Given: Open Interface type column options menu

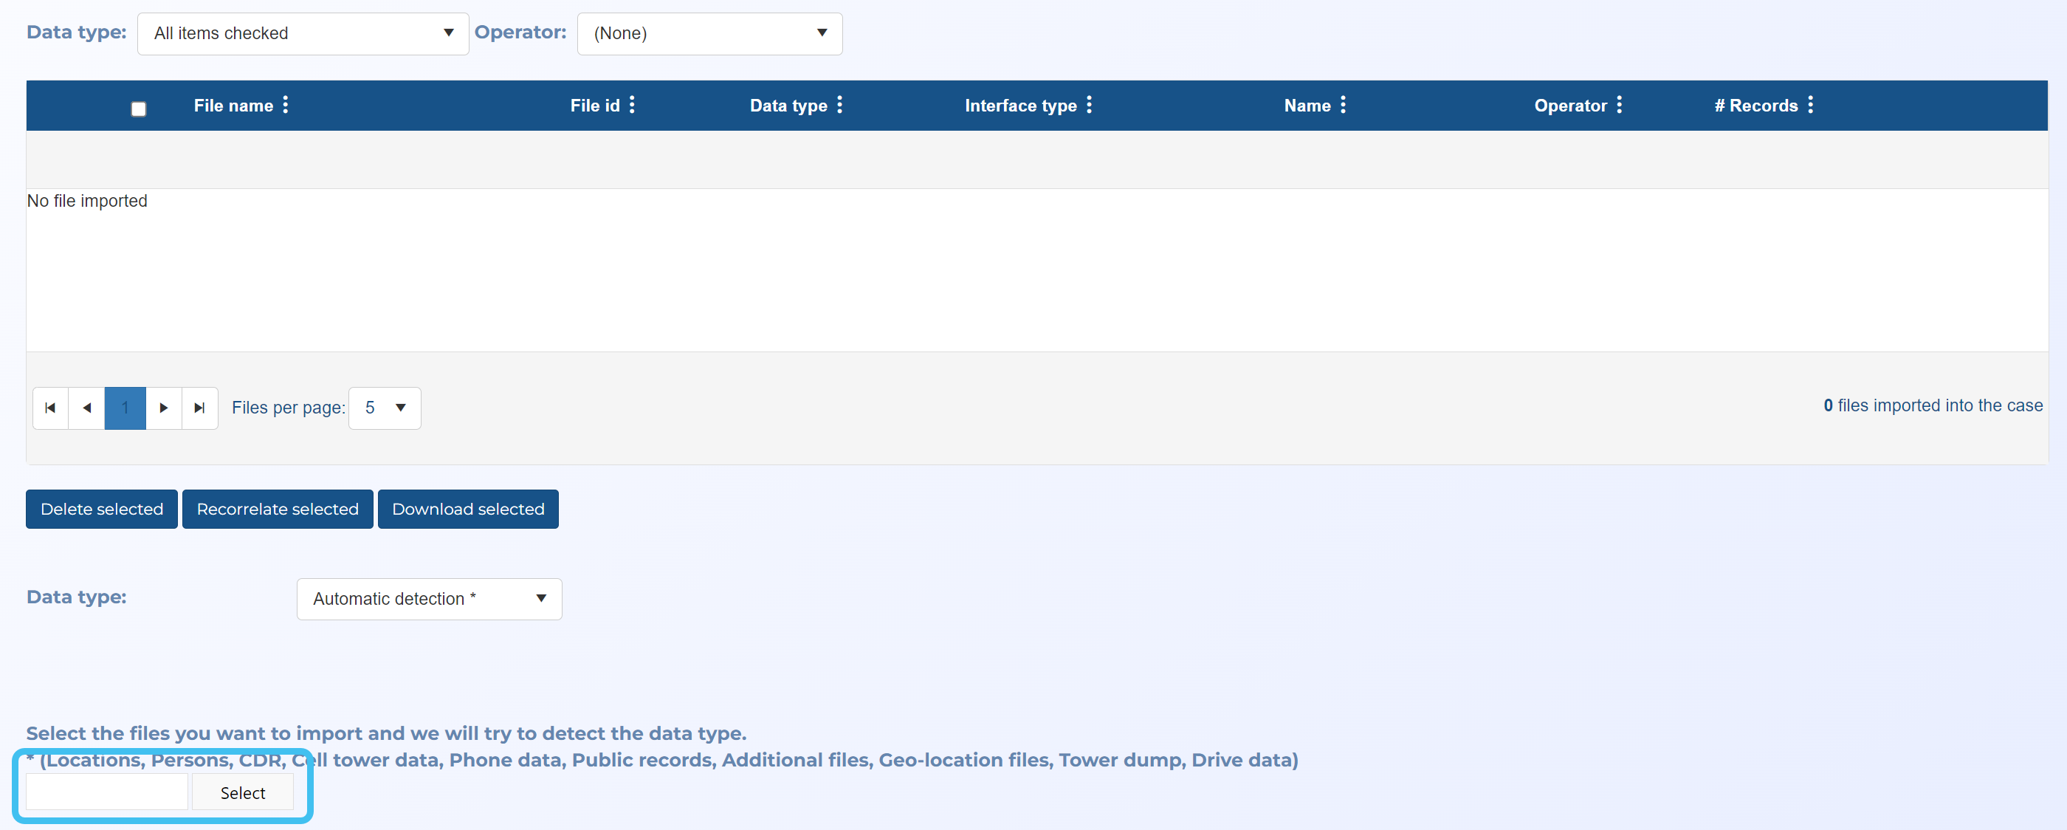Looking at the screenshot, I should [1089, 105].
